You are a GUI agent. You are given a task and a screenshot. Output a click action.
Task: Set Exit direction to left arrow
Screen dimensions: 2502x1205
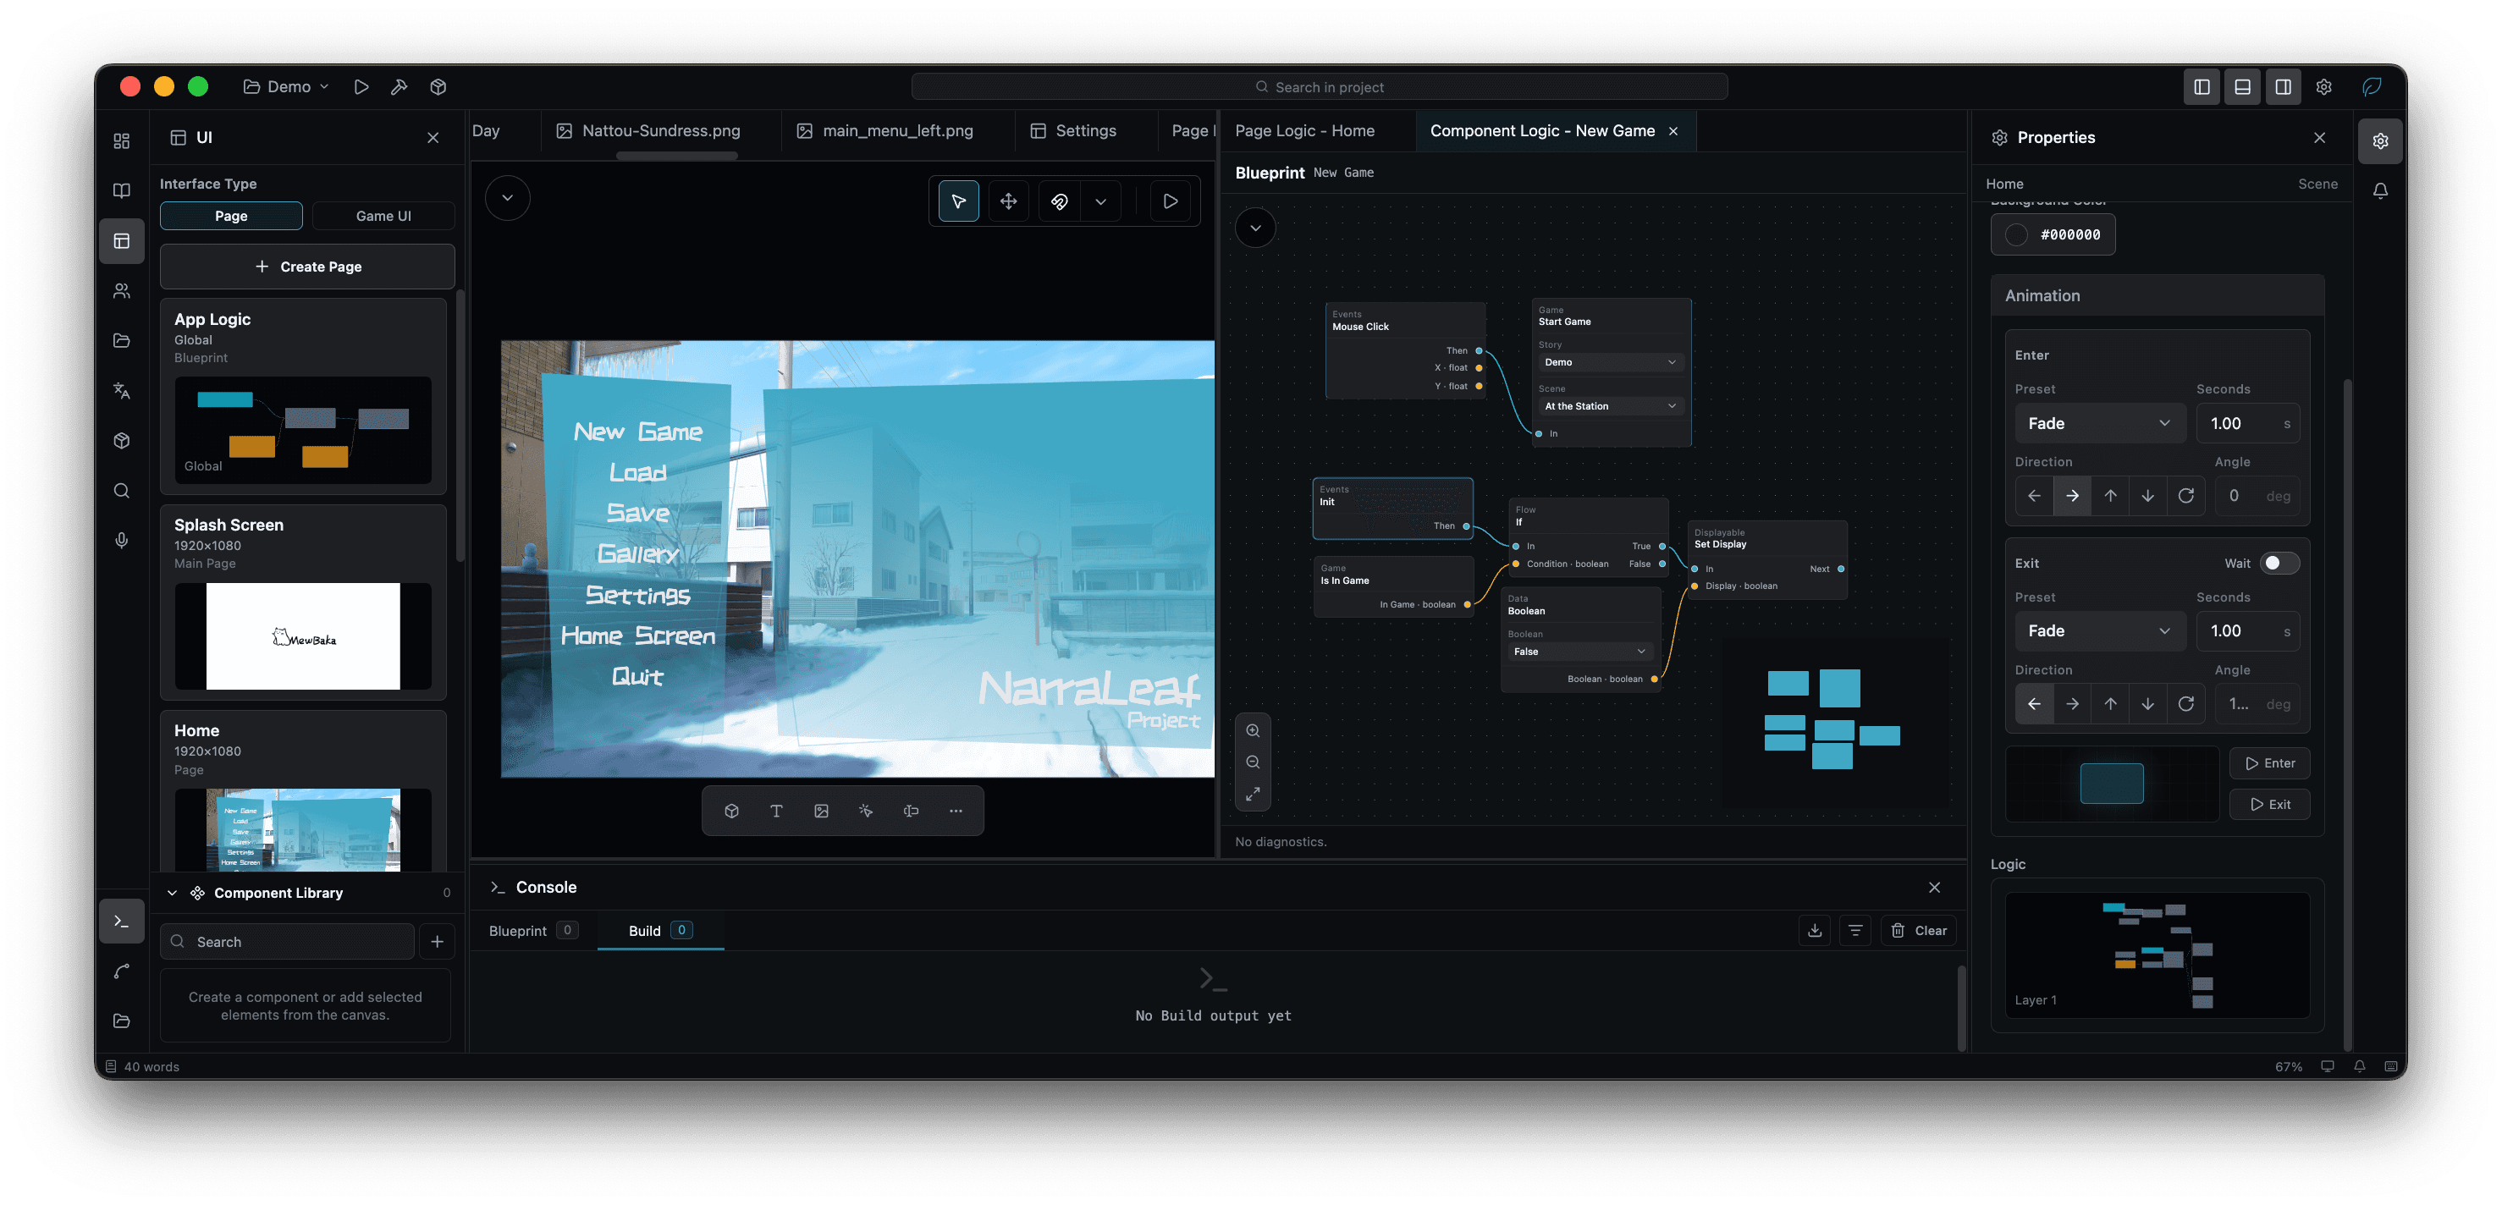coord(2034,704)
